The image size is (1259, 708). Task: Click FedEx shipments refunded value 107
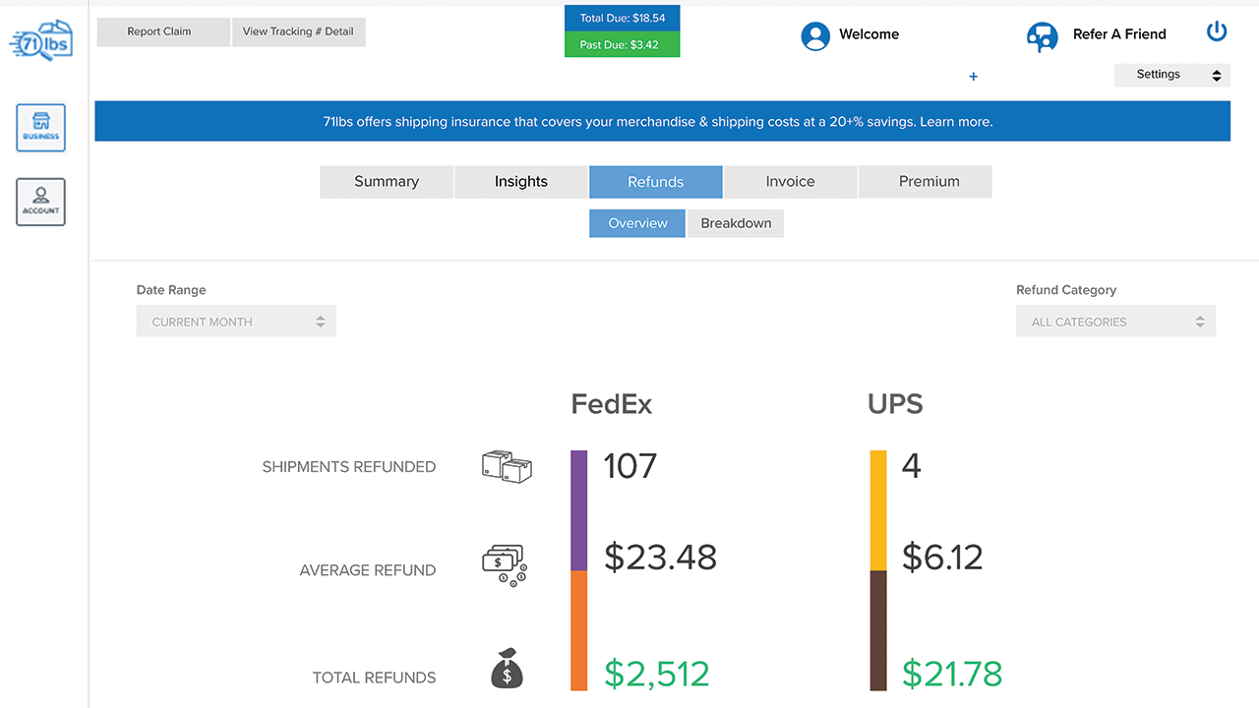click(x=629, y=466)
